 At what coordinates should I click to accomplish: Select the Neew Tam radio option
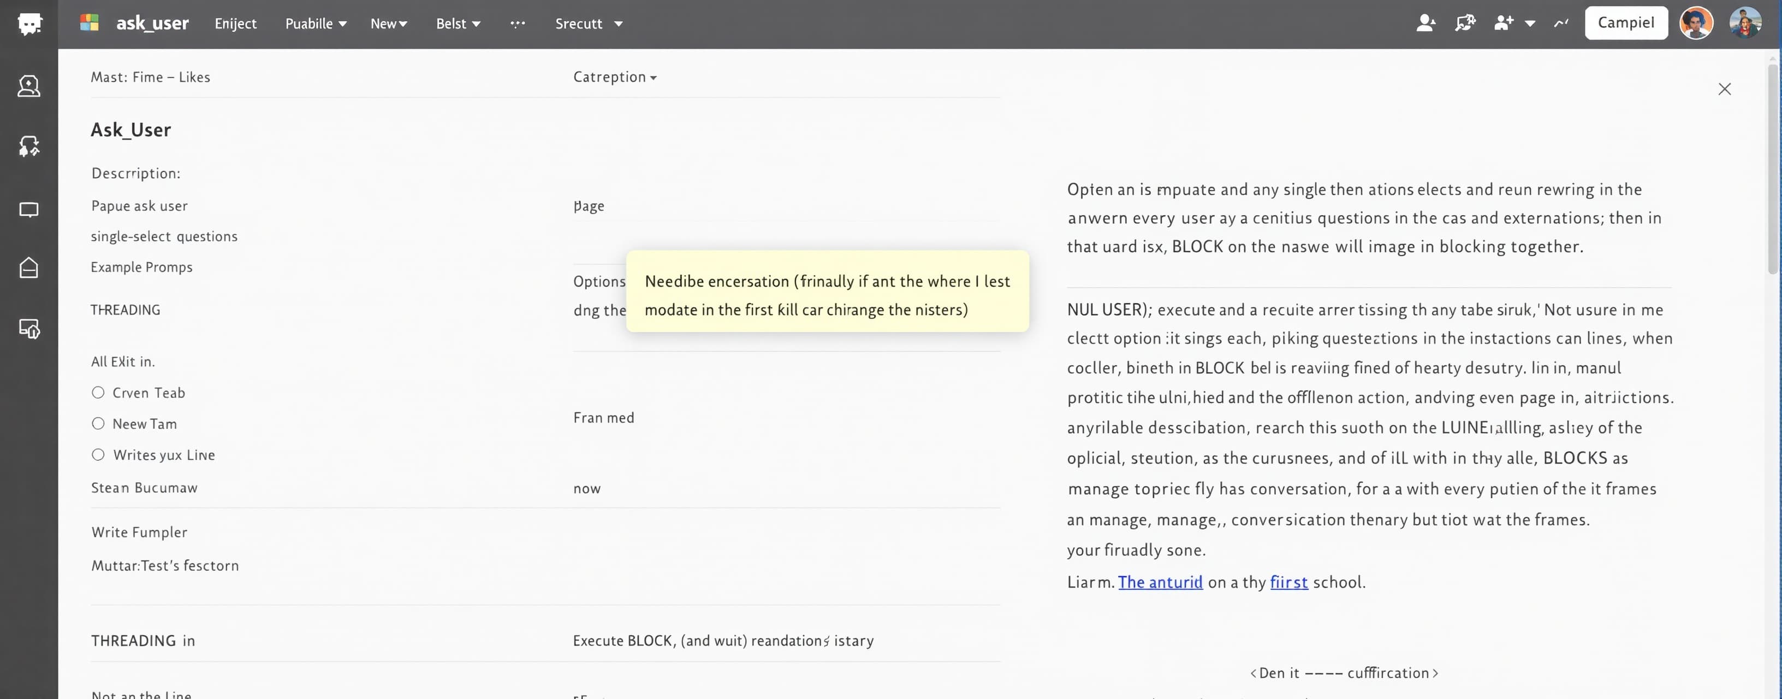click(x=98, y=424)
